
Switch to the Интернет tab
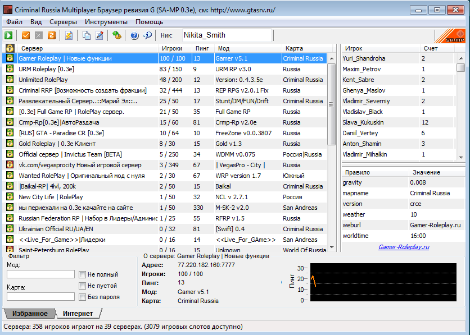(78, 314)
